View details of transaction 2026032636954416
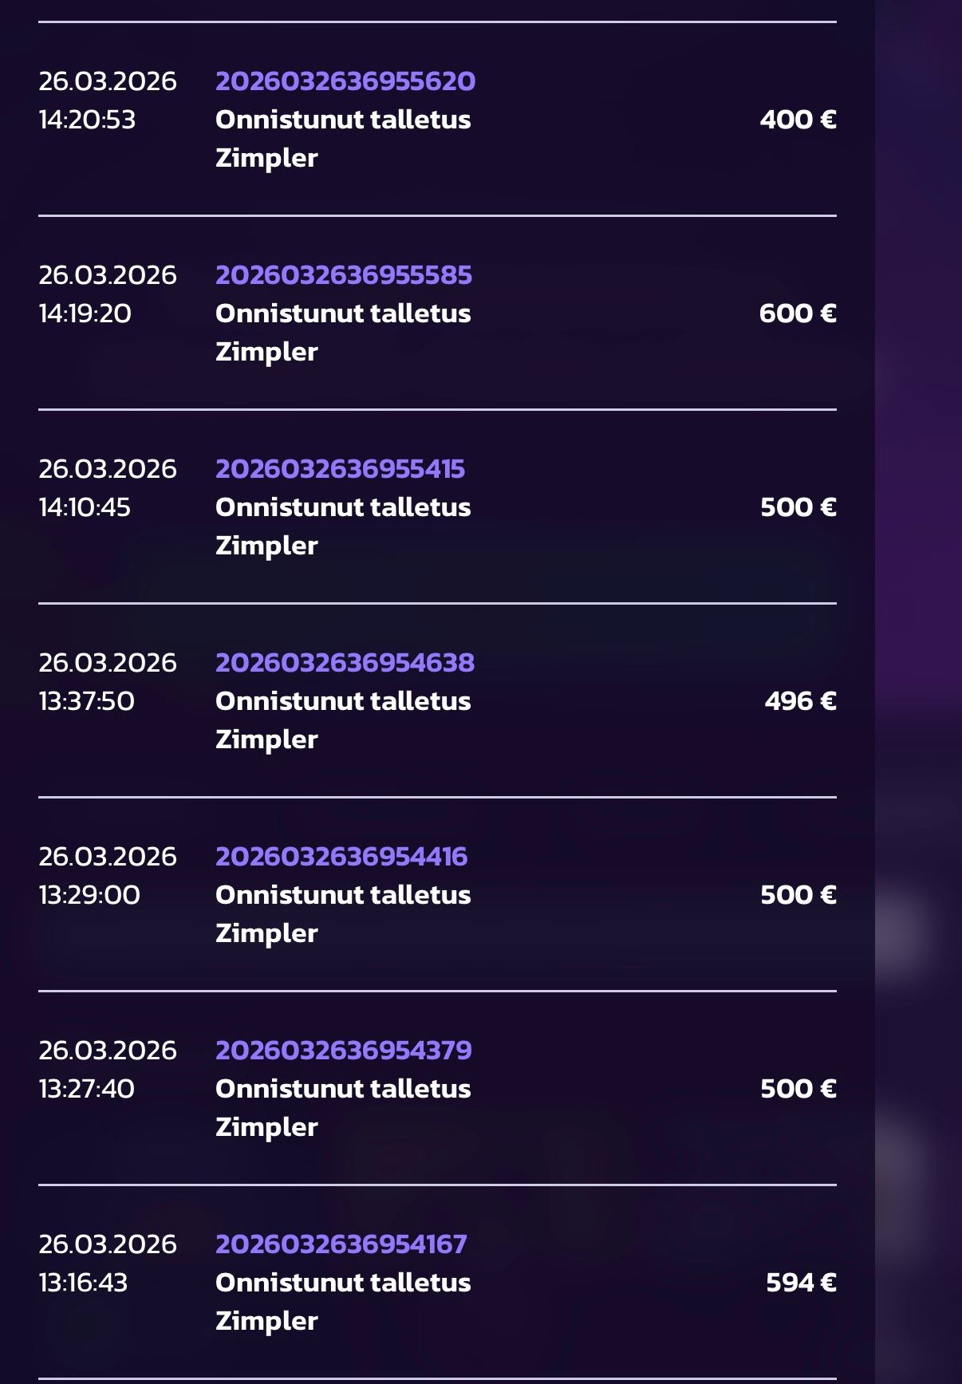Screen dimensions: 962x1384 [x=341, y=857]
